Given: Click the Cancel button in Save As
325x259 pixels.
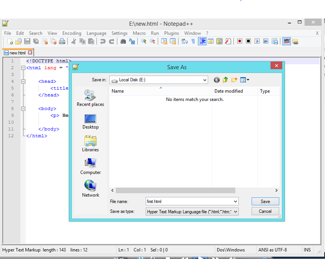Looking at the screenshot, I should click(x=265, y=211).
